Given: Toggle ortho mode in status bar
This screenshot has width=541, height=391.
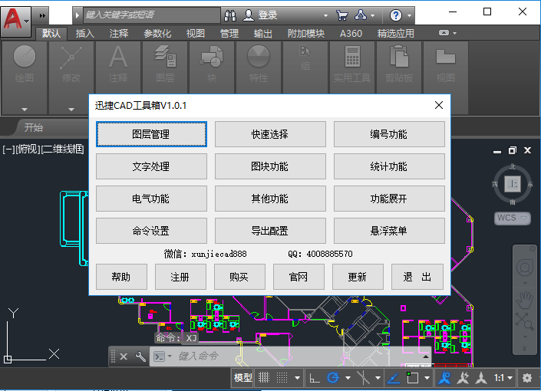Looking at the screenshot, I should 315,378.
